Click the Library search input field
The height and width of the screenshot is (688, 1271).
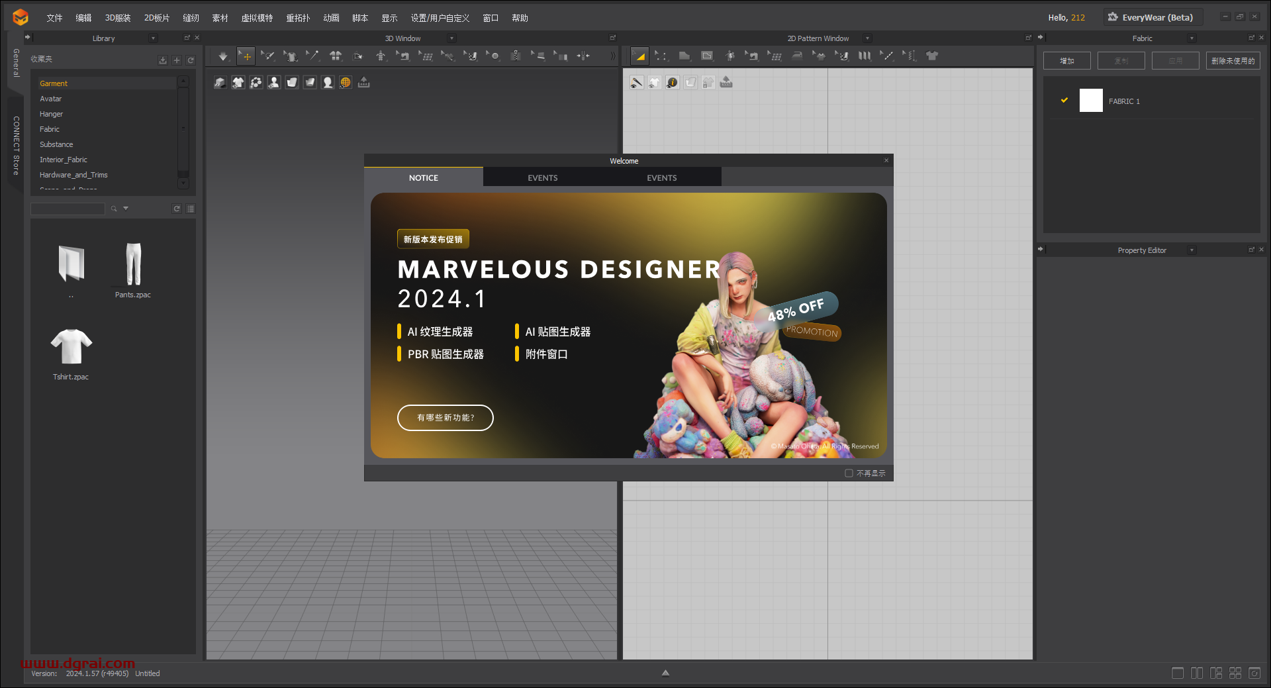pos(68,209)
